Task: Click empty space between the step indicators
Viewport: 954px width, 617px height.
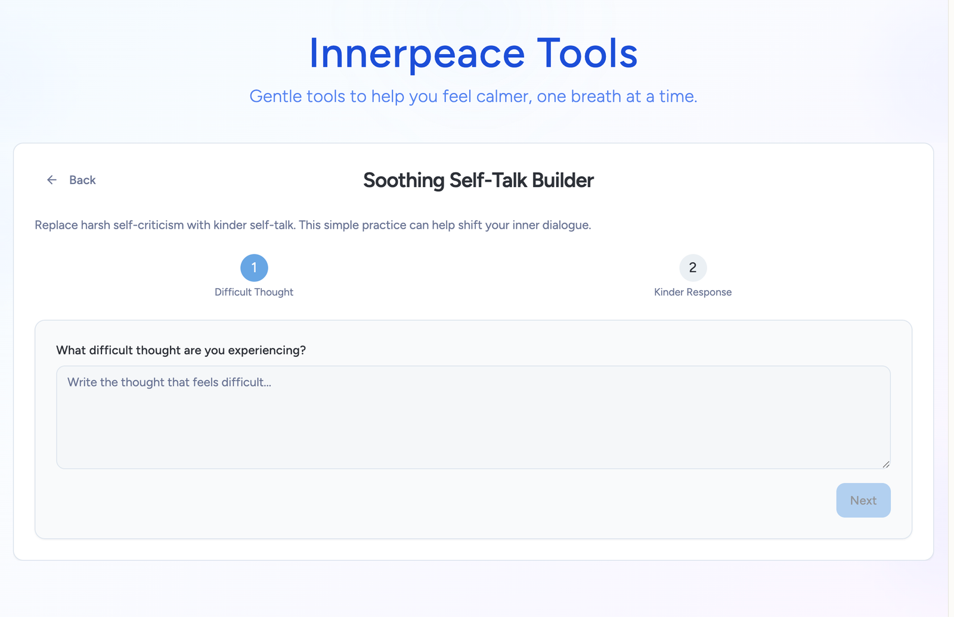Action: click(x=473, y=274)
